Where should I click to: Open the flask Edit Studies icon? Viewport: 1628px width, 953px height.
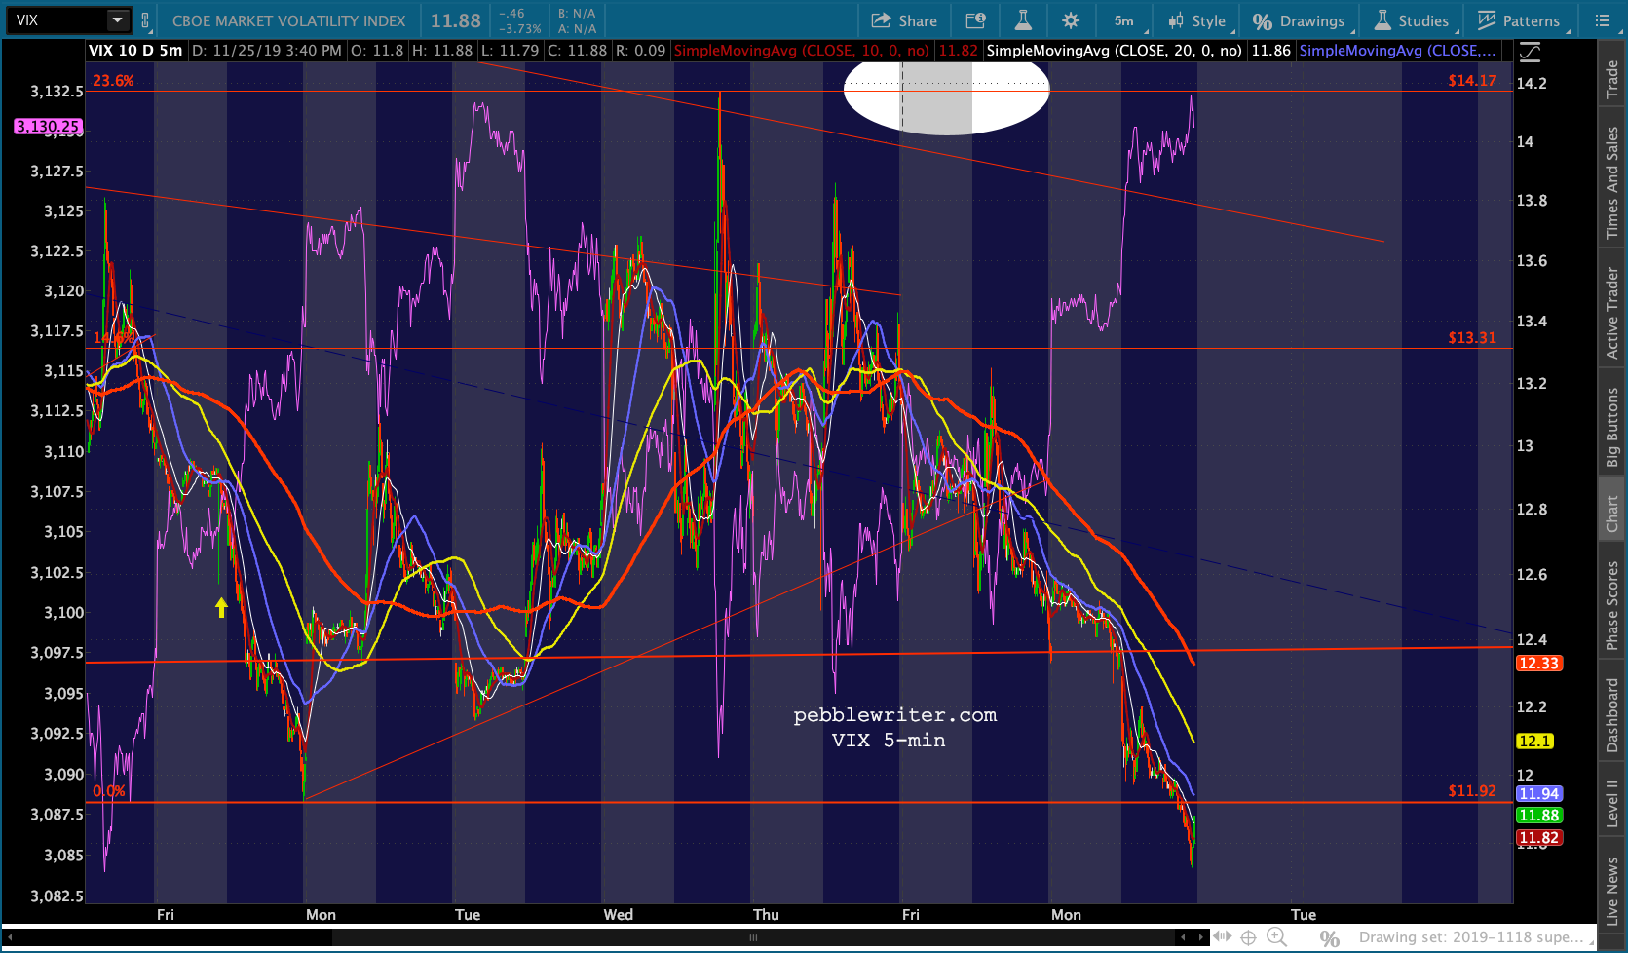click(1023, 20)
